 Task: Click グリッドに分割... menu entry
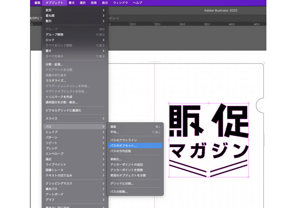[x=122, y=183]
